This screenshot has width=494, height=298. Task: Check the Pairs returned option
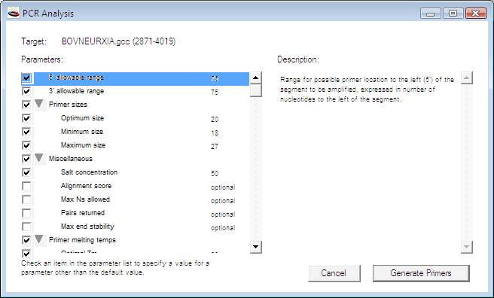click(27, 213)
